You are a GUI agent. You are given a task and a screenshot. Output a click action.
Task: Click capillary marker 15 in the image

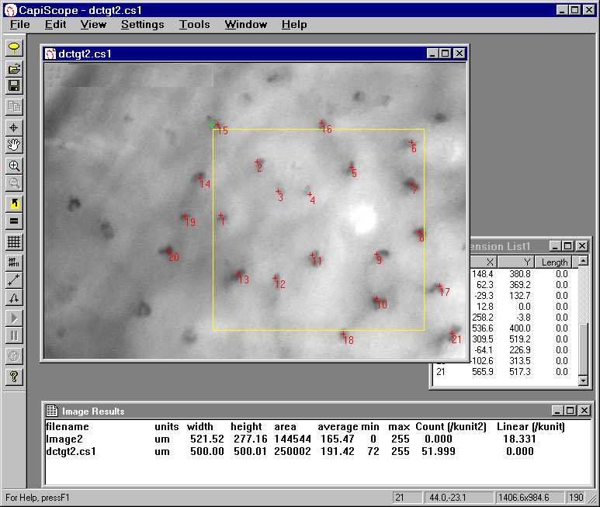(220, 128)
